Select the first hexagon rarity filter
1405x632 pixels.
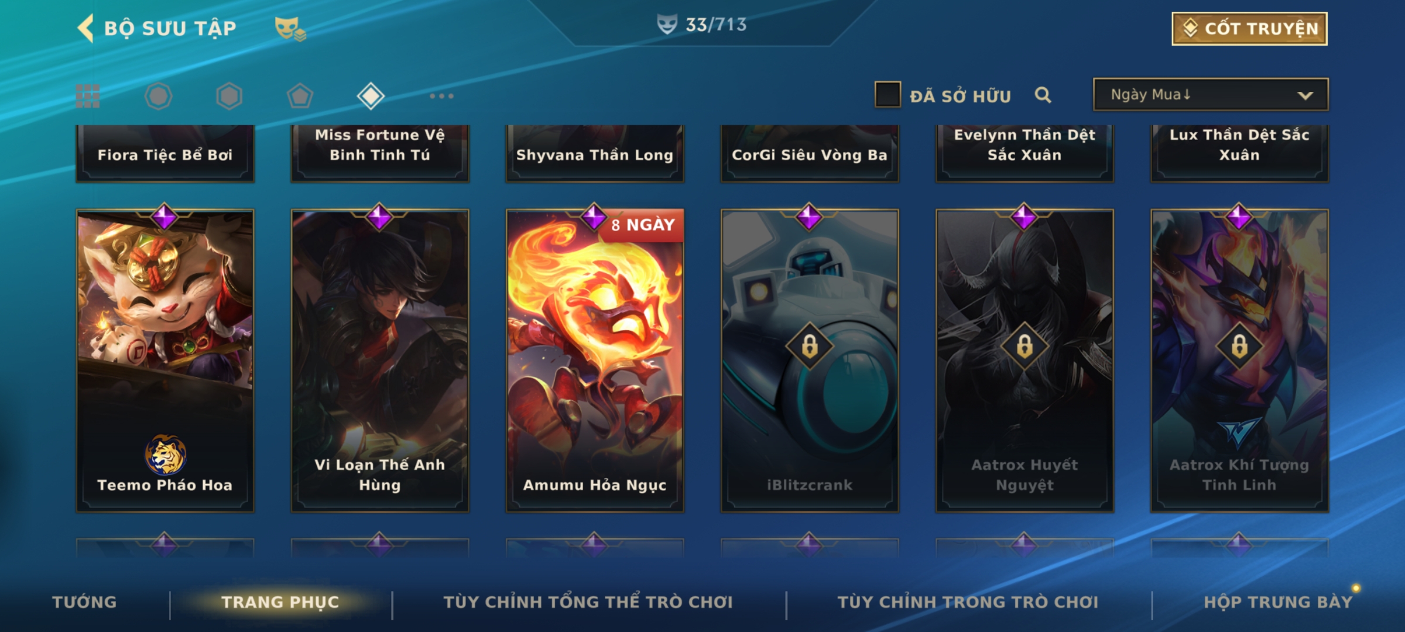158,96
